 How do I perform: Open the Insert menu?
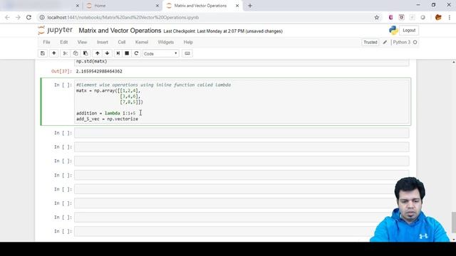(x=103, y=43)
